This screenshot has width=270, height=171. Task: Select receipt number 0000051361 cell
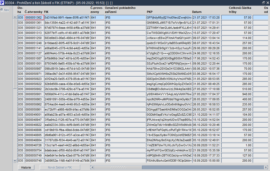click(34, 23)
